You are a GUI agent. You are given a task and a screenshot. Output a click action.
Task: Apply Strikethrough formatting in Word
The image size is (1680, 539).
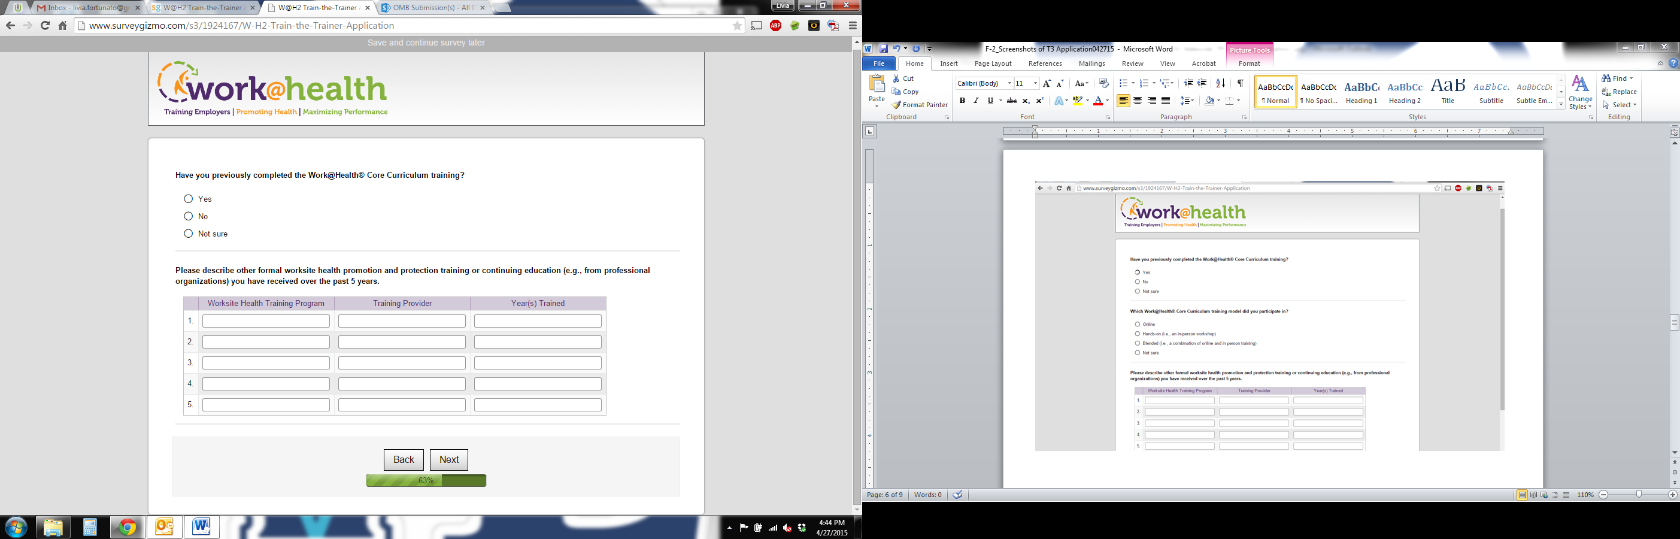pyautogui.click(x=1011, y=101)
